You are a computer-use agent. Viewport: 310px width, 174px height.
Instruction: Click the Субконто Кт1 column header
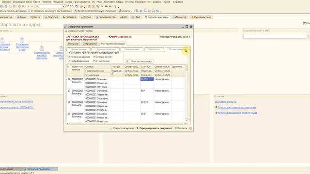[x=162, y=67]
